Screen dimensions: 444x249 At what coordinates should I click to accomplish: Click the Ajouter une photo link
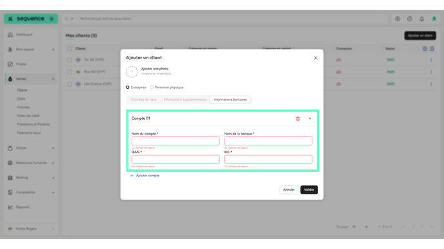[155, 69]
